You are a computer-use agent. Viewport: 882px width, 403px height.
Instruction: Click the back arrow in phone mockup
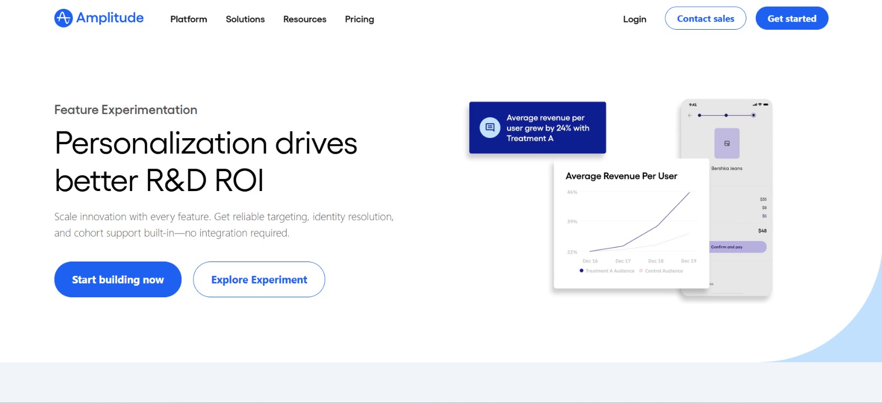click(x=690, y=115)
